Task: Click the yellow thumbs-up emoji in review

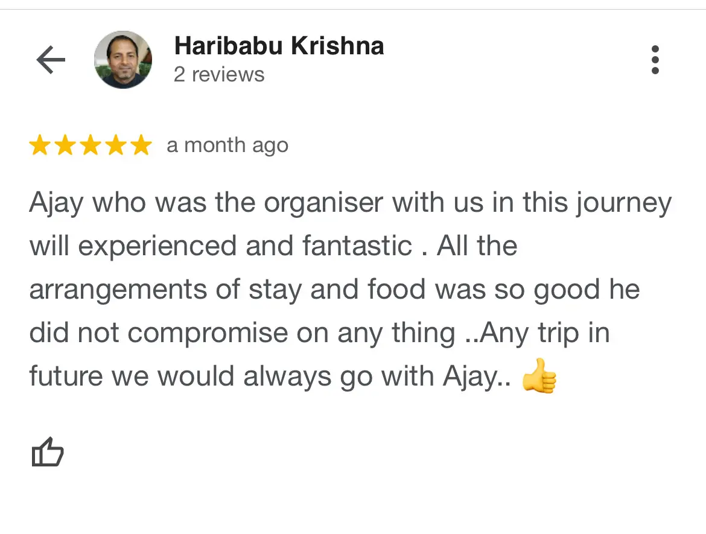Action: tap(539, 377)
